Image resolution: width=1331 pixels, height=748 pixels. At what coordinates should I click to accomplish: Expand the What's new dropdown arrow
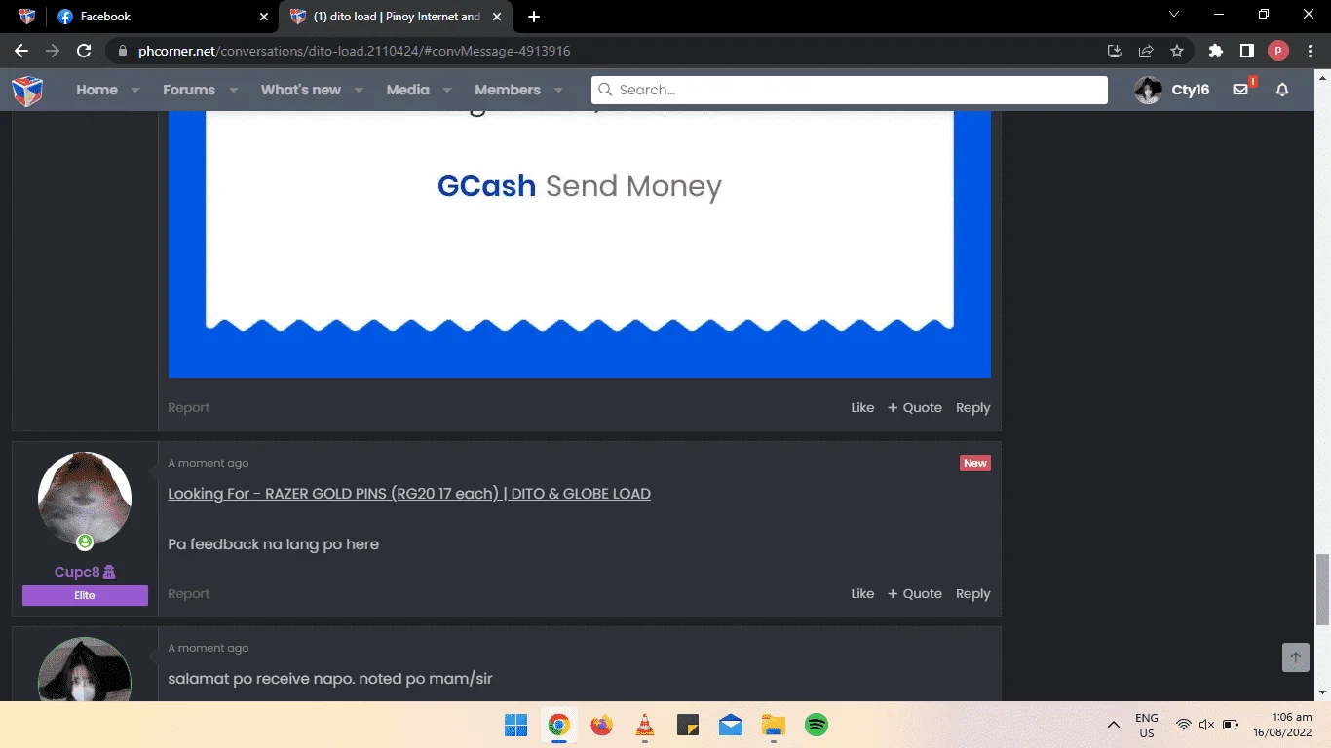[359, 90]
